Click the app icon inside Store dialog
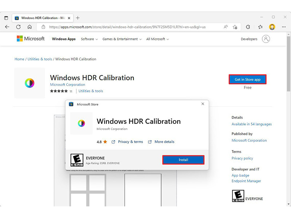The image size is (291, 218). pos(81,123)
